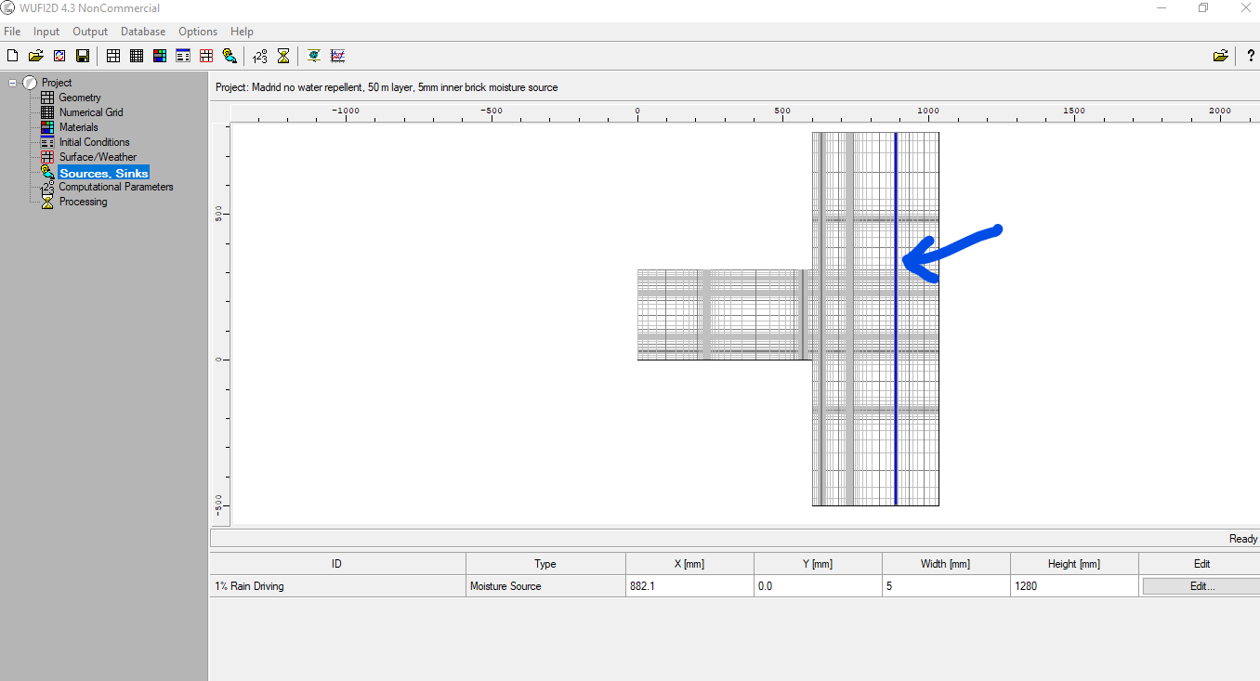Select the Numerical Grid toolbar icon

(137, 56)
